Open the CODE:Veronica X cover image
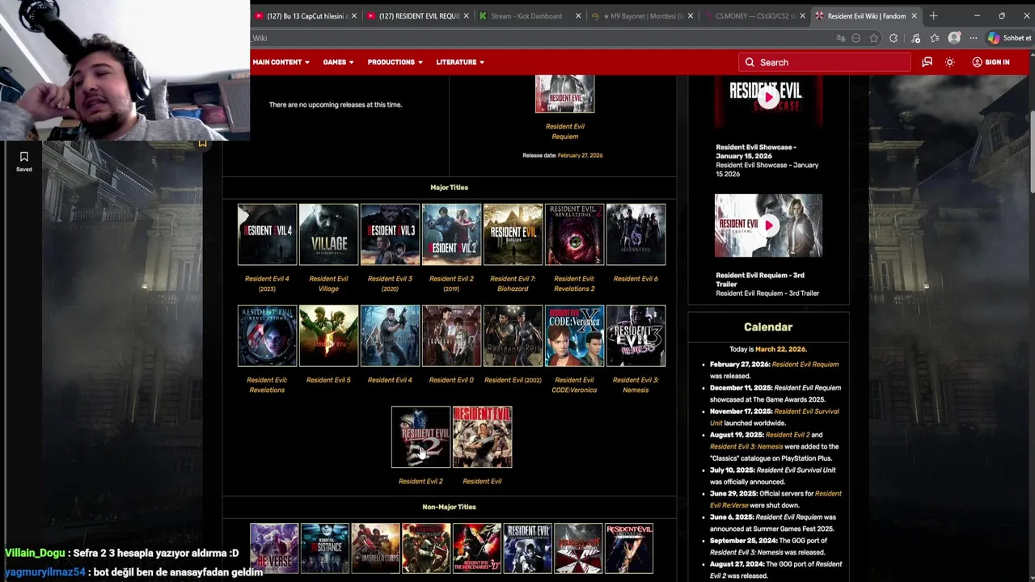The height and width of the screenshot is (582, 1035). [574, 335]
